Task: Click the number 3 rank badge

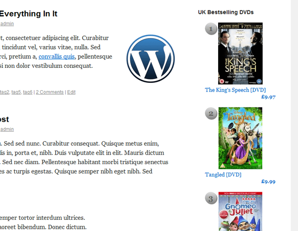Action: point(211,198)
